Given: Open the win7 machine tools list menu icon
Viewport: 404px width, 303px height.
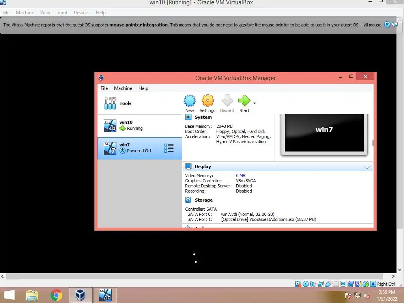Looking at the screenshot, I should [169, 148].
